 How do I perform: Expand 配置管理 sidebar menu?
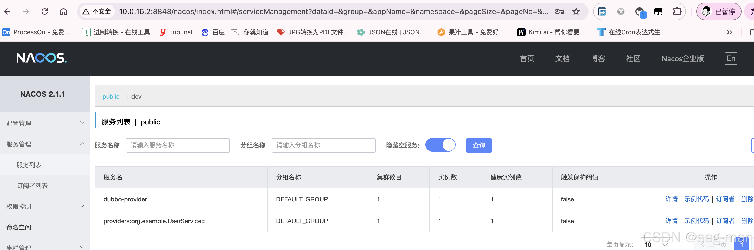click(45, 123)
